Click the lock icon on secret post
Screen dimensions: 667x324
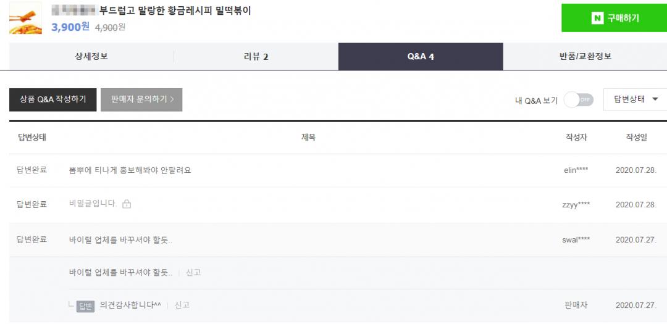tap(127, 204)
